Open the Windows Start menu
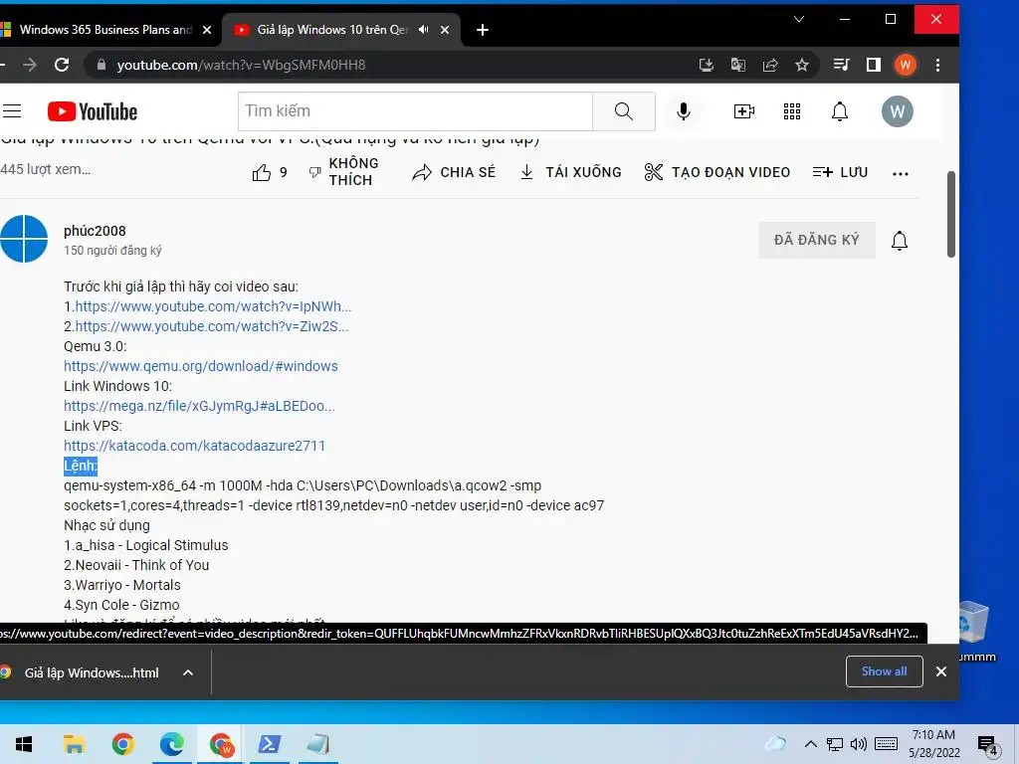Viewport: 1019px width, 764px height. [x=24, y=744]
